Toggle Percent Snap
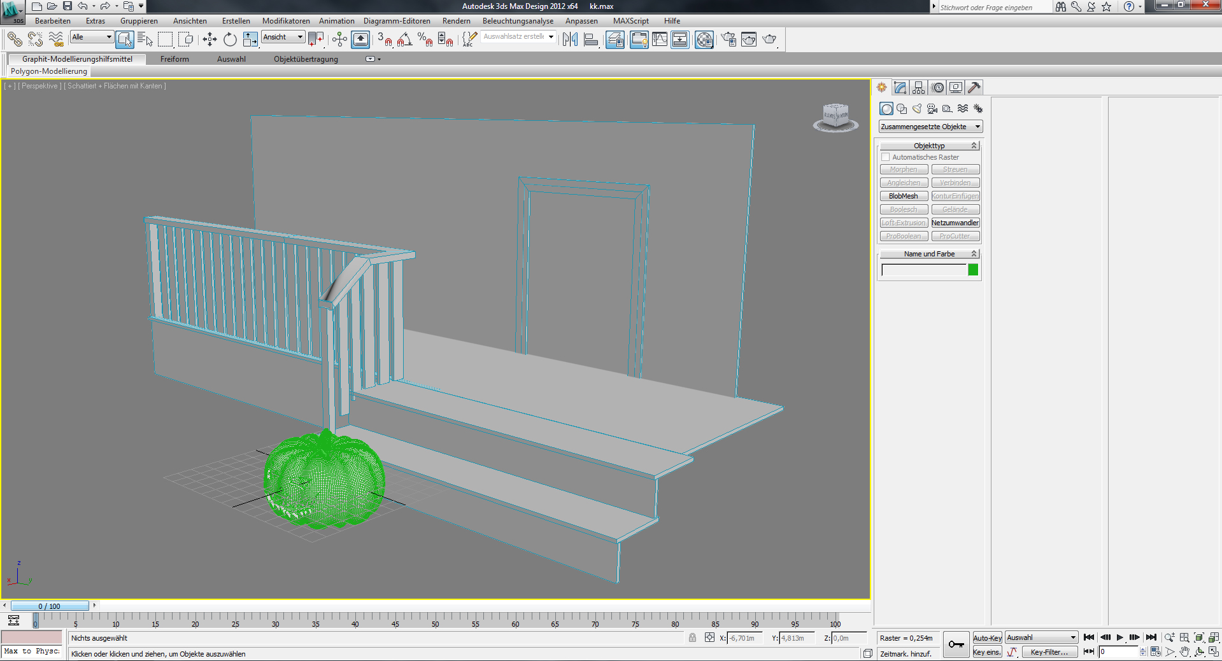The image size is (1222, 661). 425,39
